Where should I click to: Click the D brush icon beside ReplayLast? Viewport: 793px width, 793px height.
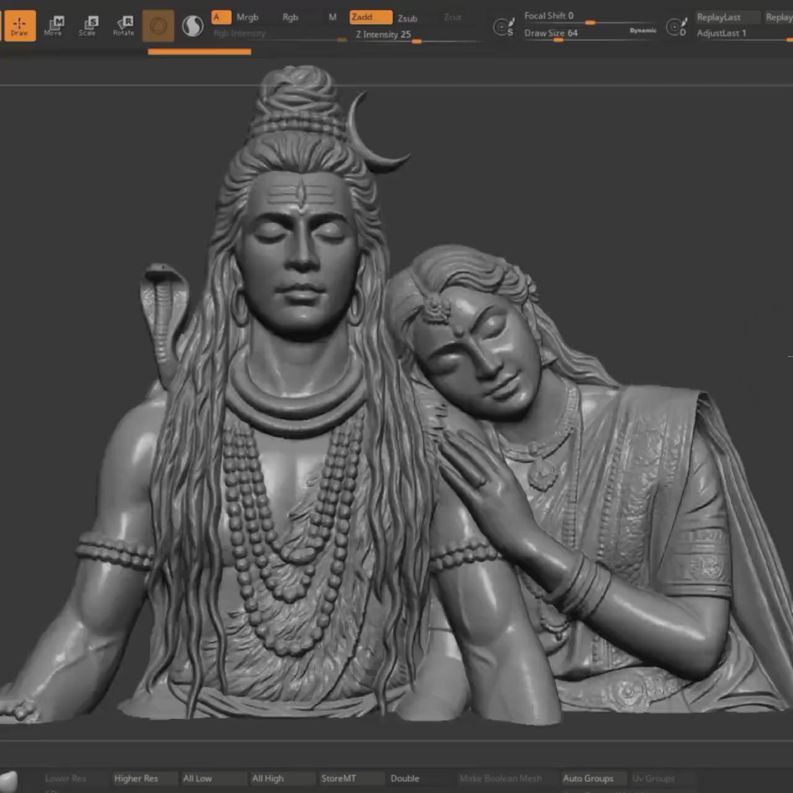tap(677, 26)
